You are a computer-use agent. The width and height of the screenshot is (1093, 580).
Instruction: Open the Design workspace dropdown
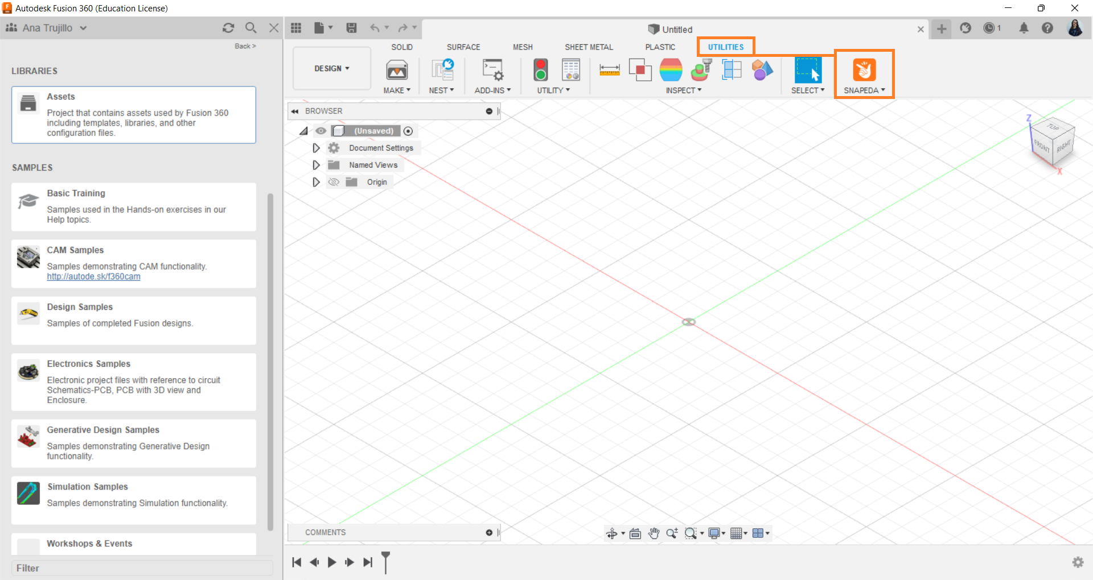[332, 68]
